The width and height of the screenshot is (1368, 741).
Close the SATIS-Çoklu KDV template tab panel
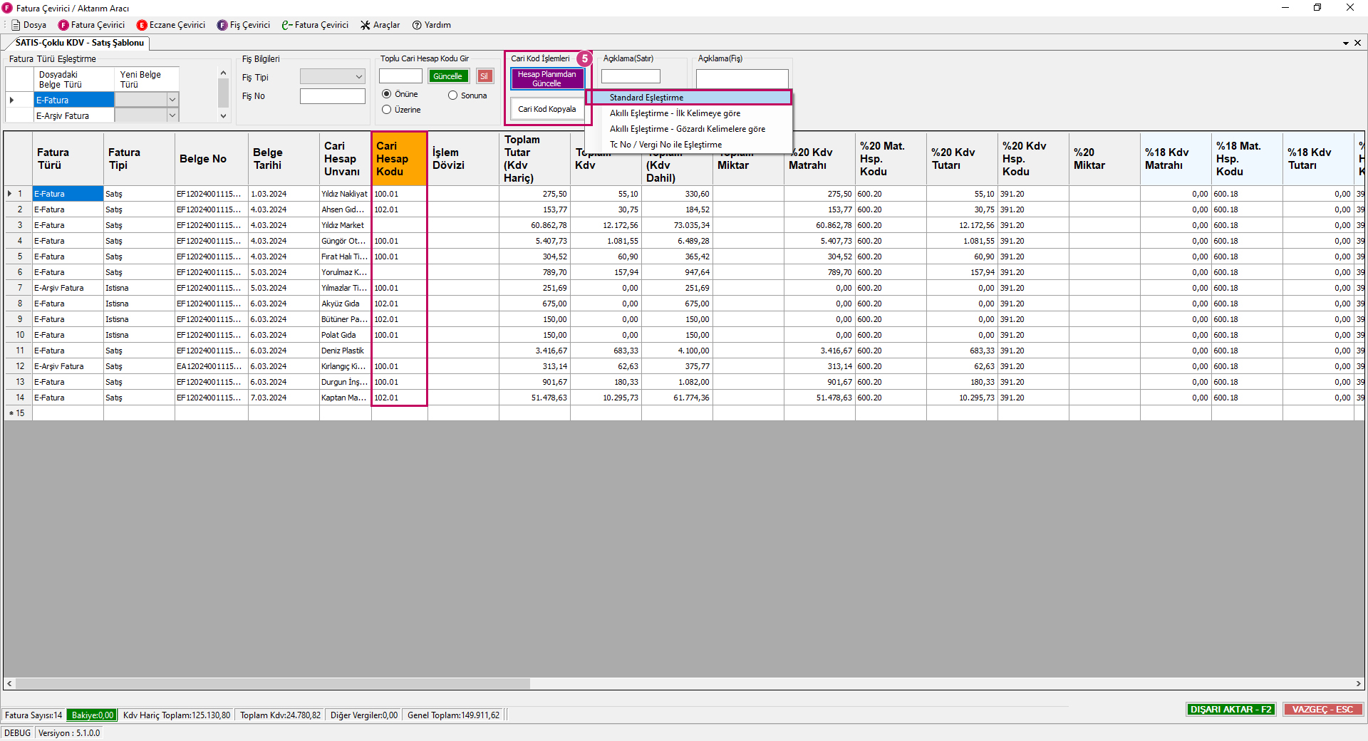1357,43
